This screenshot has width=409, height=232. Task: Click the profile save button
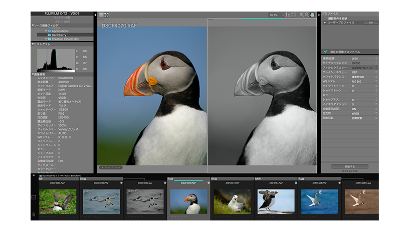371,23
